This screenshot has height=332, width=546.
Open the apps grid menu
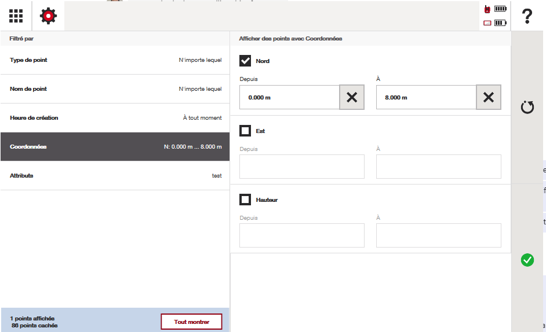(x=16, y=16)
